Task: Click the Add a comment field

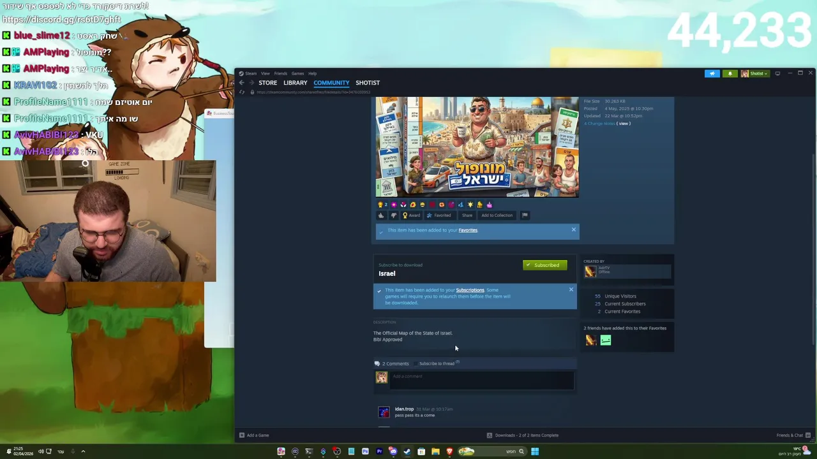Action: tap(482, 380)
